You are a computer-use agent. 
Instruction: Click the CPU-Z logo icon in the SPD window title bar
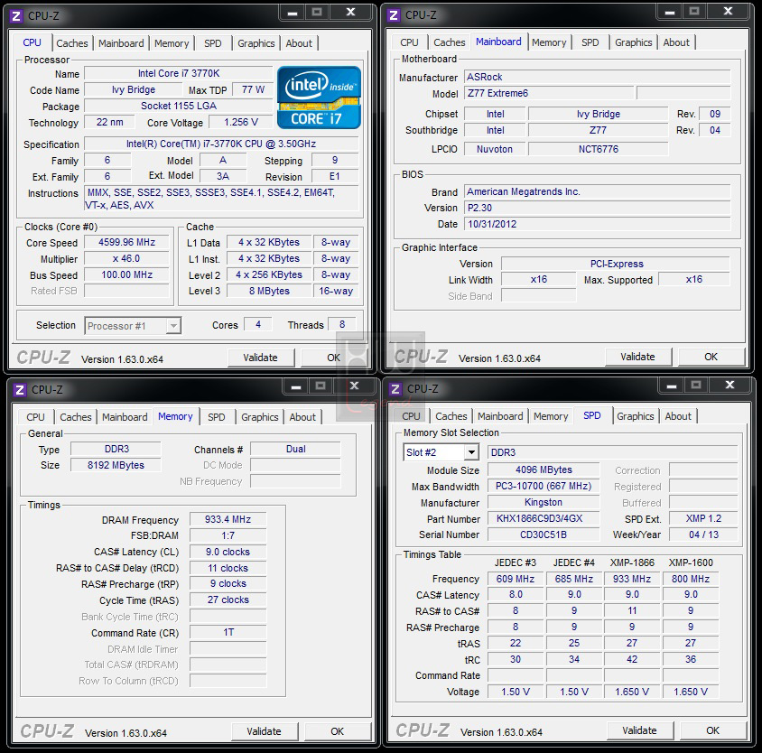point(395,389)
